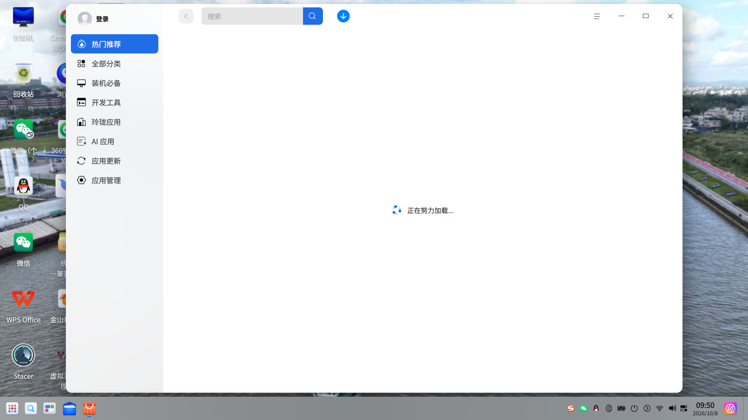748x420 pixels.
Task: Open the WeChat tray icon
Action: coord(584,408)
